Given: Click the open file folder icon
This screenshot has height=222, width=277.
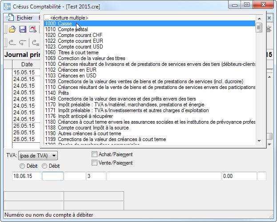Looking at the screenshot, I should point(12,29).
